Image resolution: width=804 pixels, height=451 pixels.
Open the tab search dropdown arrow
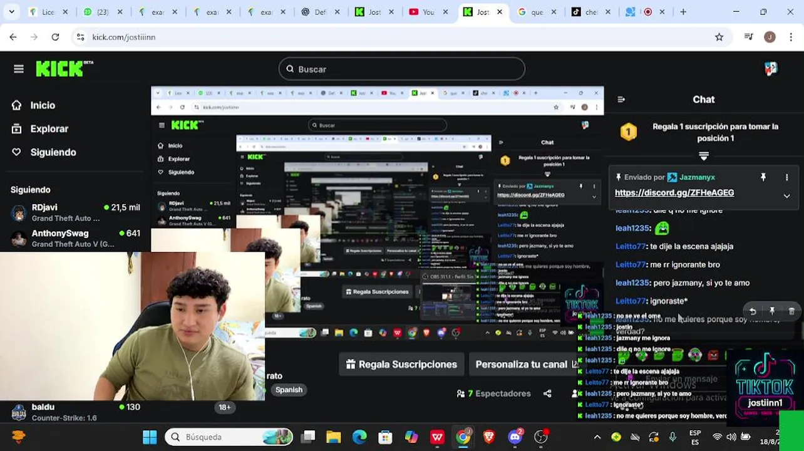click(11, 12)
